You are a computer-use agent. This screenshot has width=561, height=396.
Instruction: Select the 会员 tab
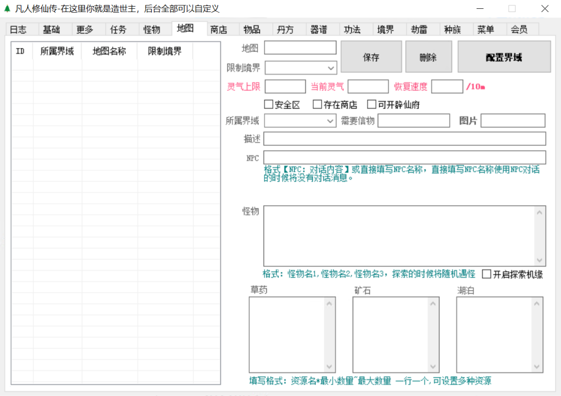pos(519,30)
